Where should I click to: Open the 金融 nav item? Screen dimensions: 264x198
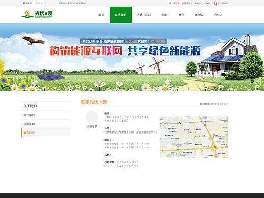(x=164, y=15)
